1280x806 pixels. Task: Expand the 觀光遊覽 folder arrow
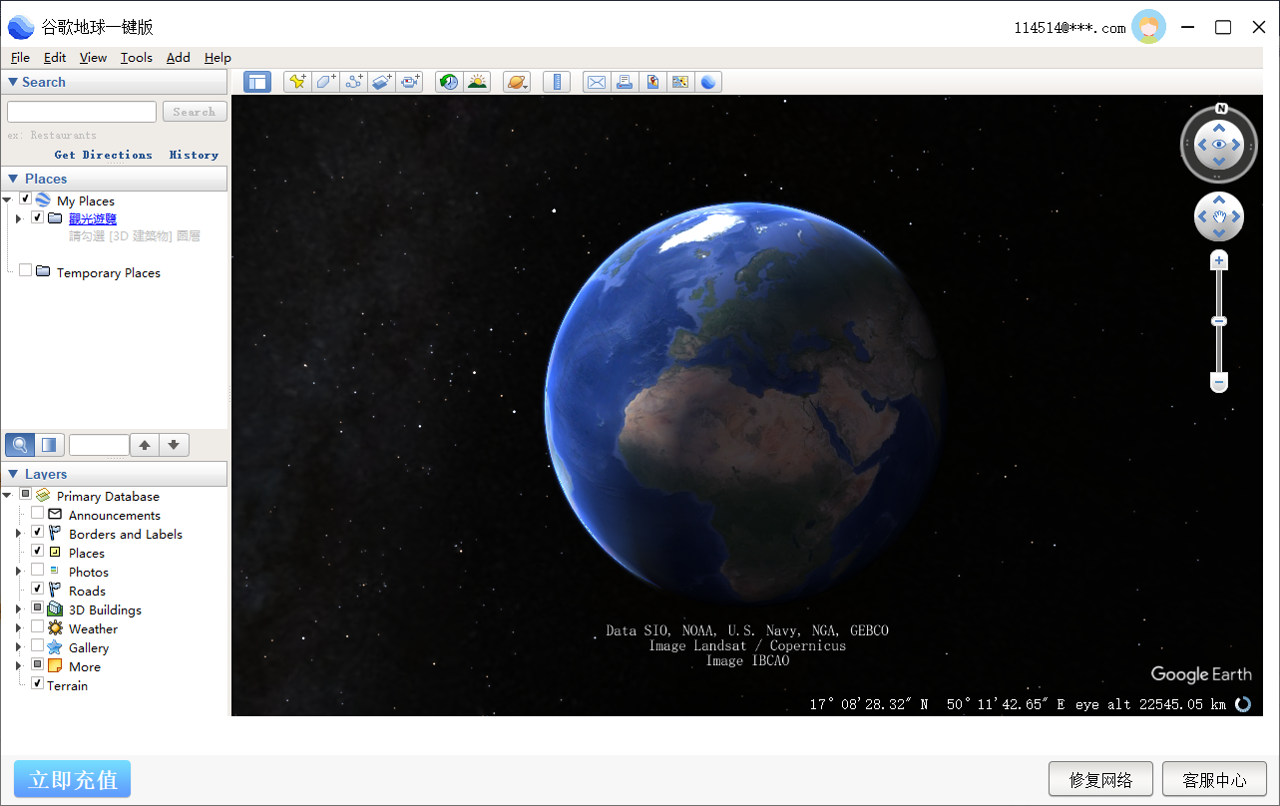(19, 218)
